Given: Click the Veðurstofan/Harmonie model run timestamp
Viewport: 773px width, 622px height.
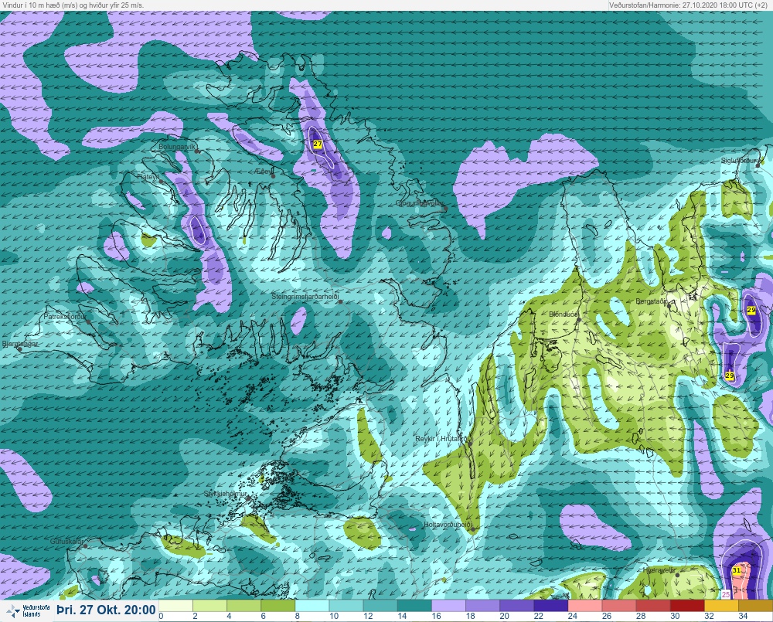Looking at the screenshot, I should 688,5.
